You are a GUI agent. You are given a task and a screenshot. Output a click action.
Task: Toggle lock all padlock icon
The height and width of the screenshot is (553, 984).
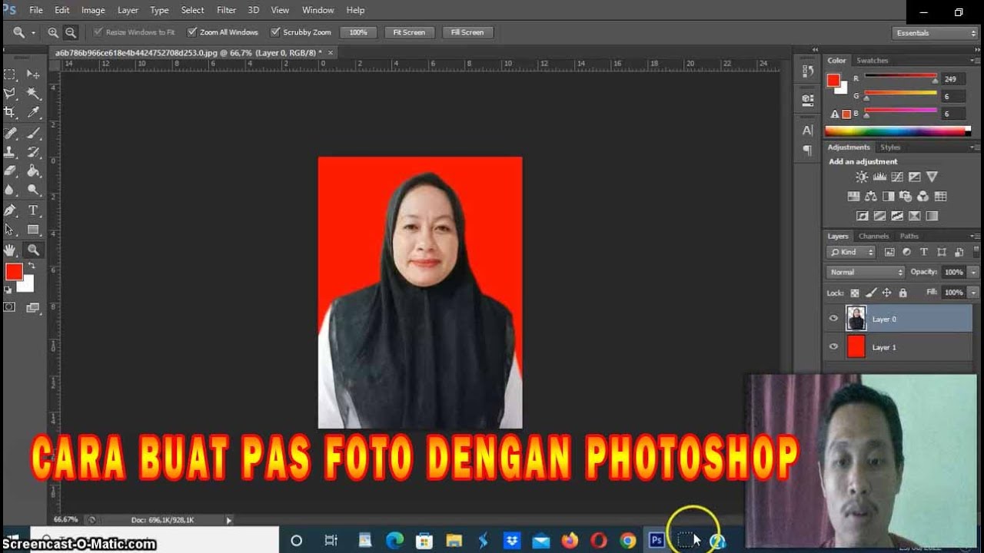click(x=903, y=293)
